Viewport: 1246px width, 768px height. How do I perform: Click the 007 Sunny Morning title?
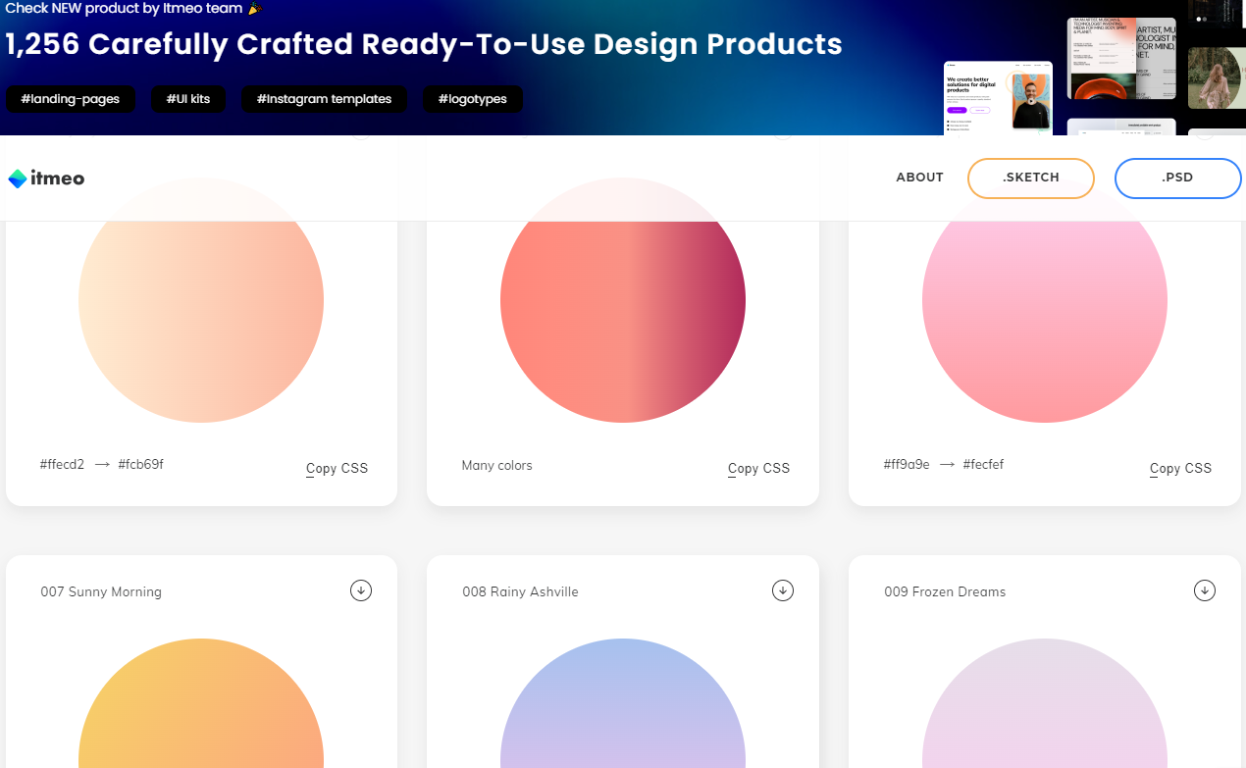point(101,592)
